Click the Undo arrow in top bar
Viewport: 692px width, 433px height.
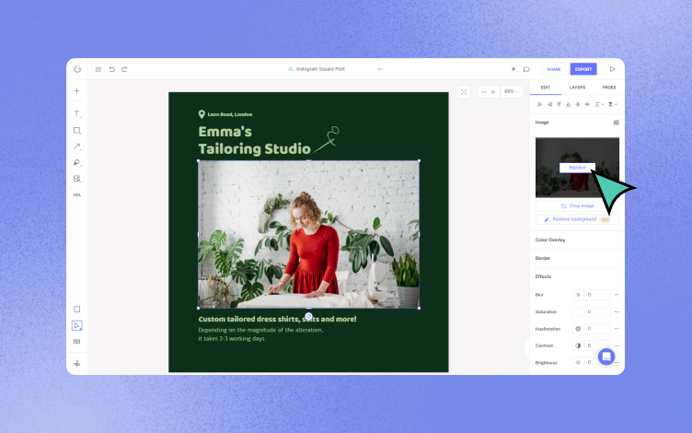pyautogui.click(x=111, y=69)
